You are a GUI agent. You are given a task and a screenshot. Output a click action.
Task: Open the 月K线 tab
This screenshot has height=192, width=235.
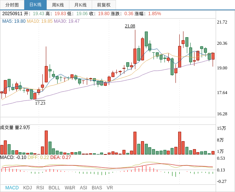[x=80, y=5]
